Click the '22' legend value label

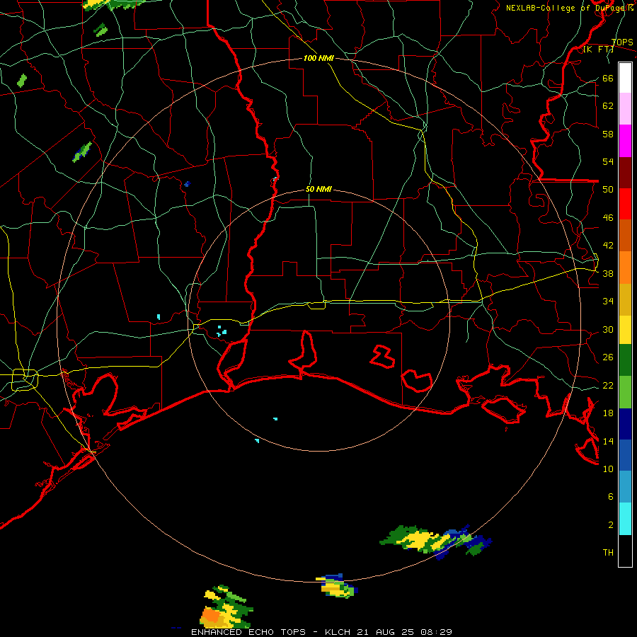[x=608, y=386]
